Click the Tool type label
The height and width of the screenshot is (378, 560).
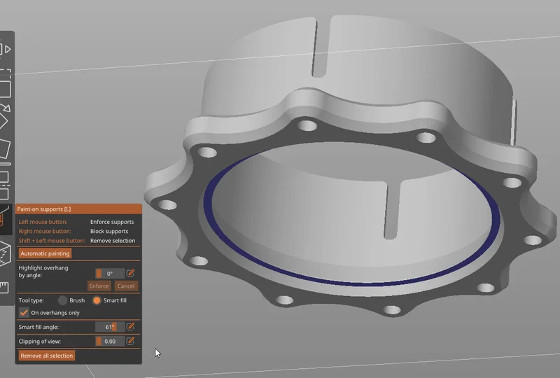31,300
